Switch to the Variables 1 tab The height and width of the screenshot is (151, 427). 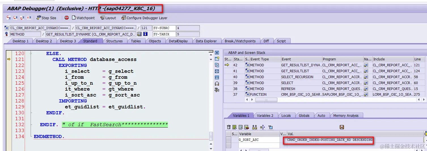[241, 115]
